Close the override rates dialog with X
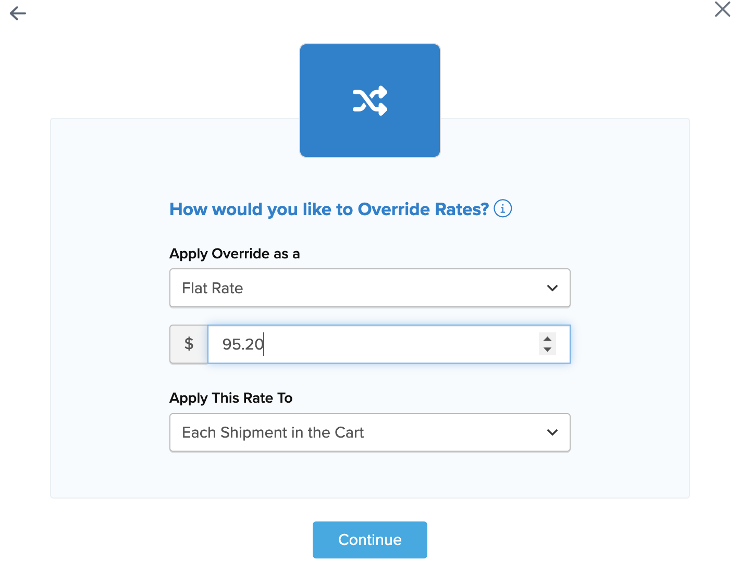Screen dimensions: 739x572 pos(722,9)
